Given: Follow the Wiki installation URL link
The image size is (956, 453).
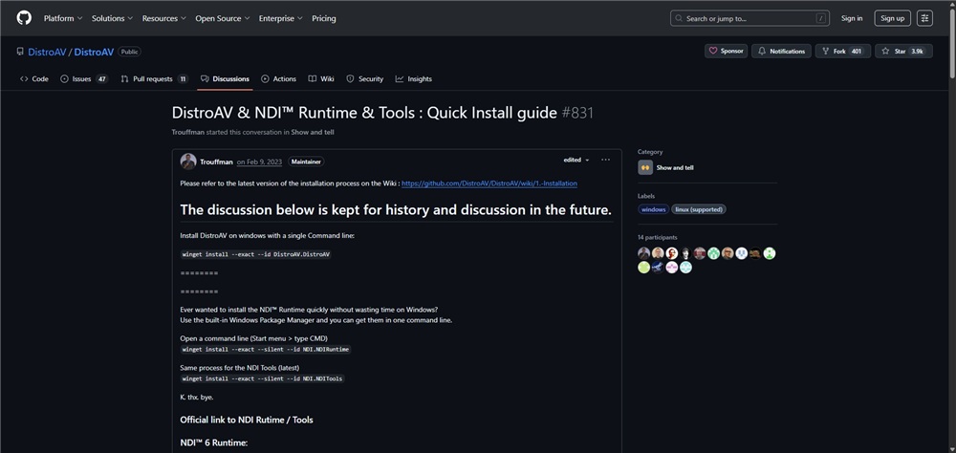Looking at the screenshot, I should tap(489, 183).
